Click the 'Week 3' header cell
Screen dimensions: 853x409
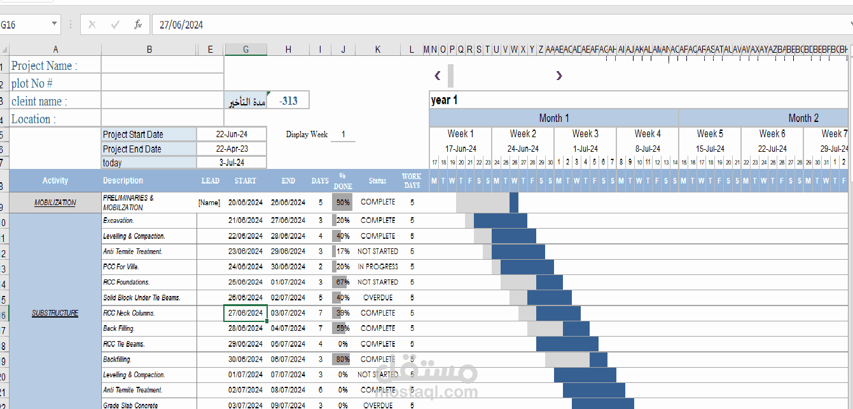point(585,133)
